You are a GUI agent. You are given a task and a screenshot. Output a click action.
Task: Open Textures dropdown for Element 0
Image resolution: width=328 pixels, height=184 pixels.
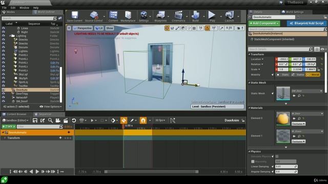tap(298, 124)
